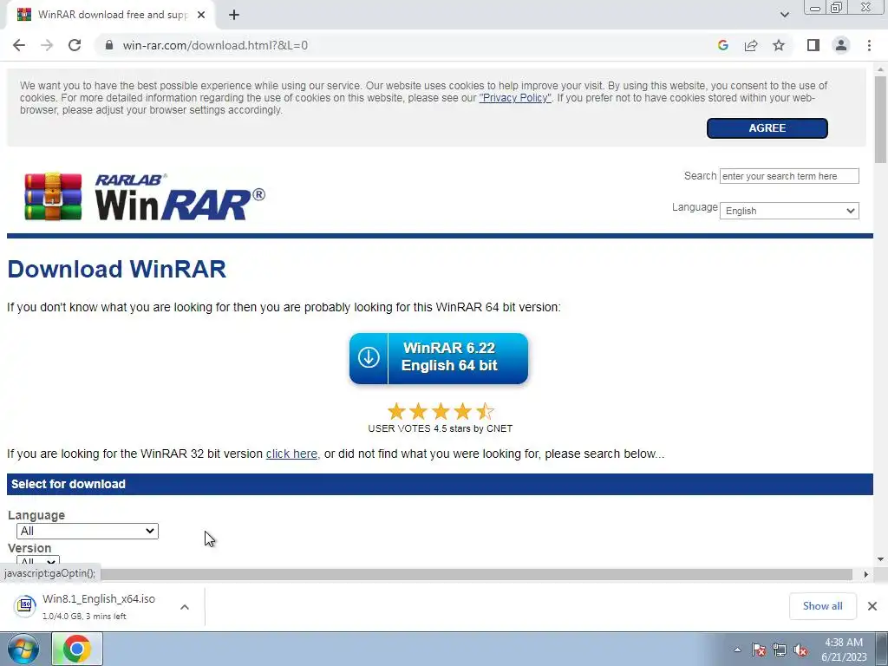Open the taskbar clock 4:38 AM
This screenshot has width=888, height=666.
coord(844,650)
